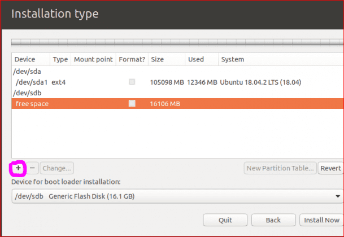Click the plus icon to add partition
This screenshot has width=344, height=237.
18,168
